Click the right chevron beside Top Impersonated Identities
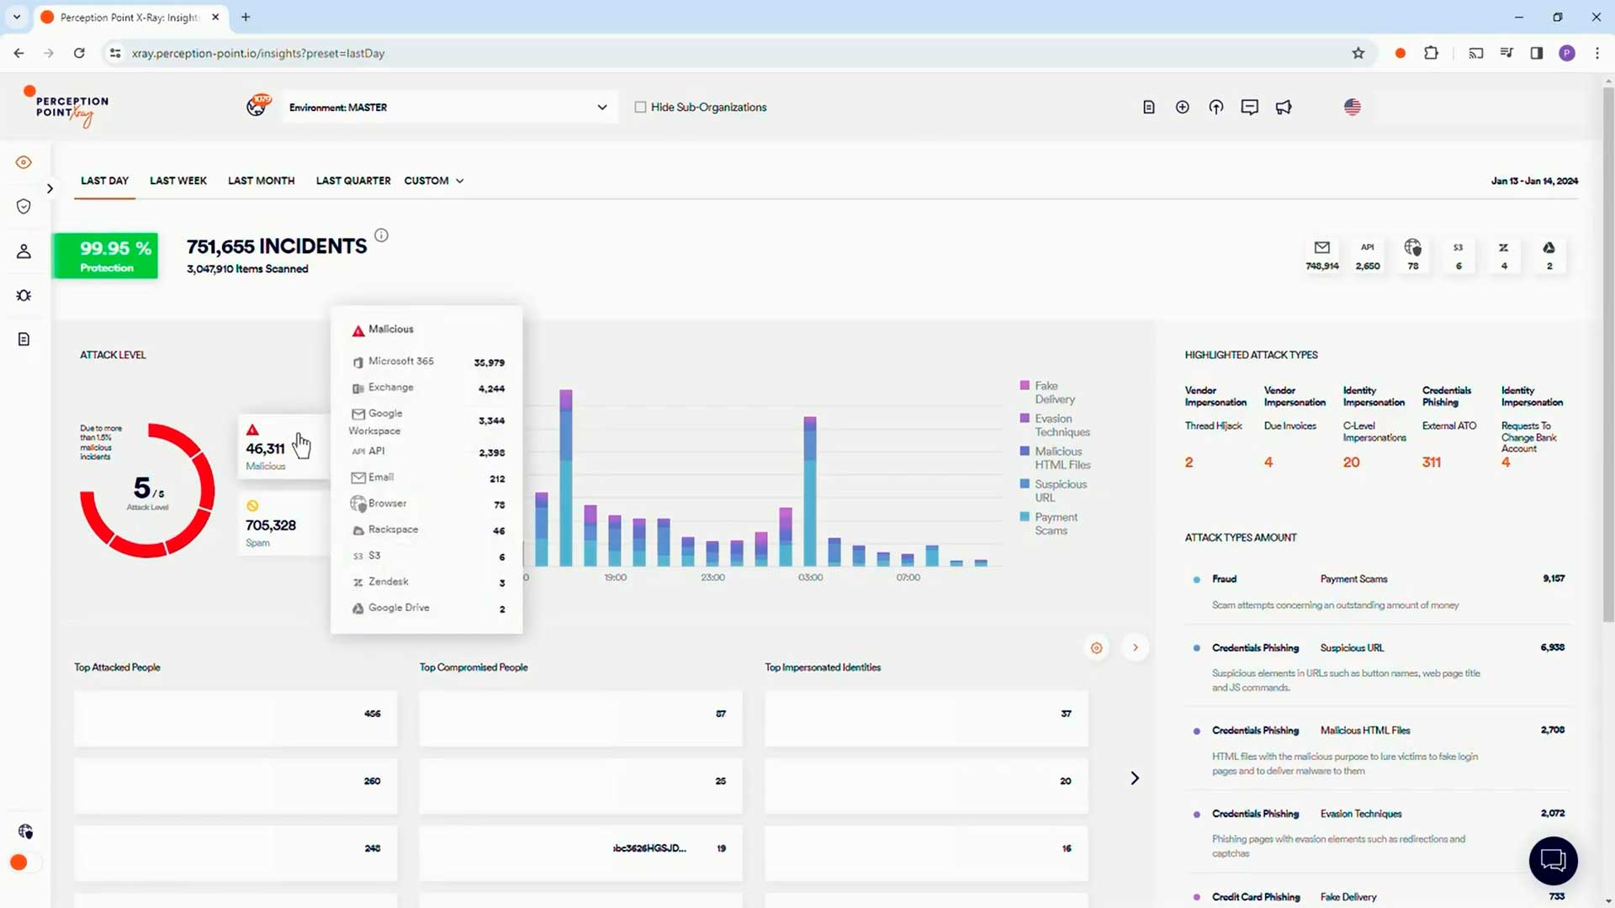Image resolution: width=1615 pixels, height=908 pixels. point(1135,779)
